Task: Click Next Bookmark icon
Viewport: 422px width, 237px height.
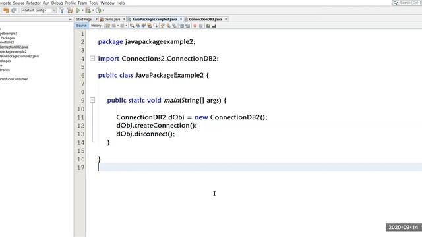Action: (169, 26)
